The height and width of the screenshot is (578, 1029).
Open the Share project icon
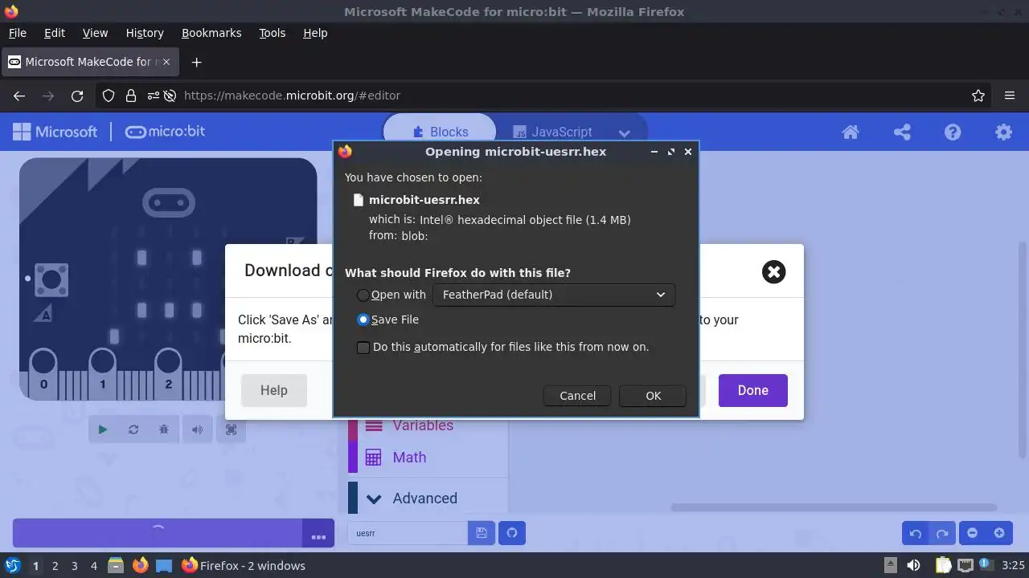902,132
